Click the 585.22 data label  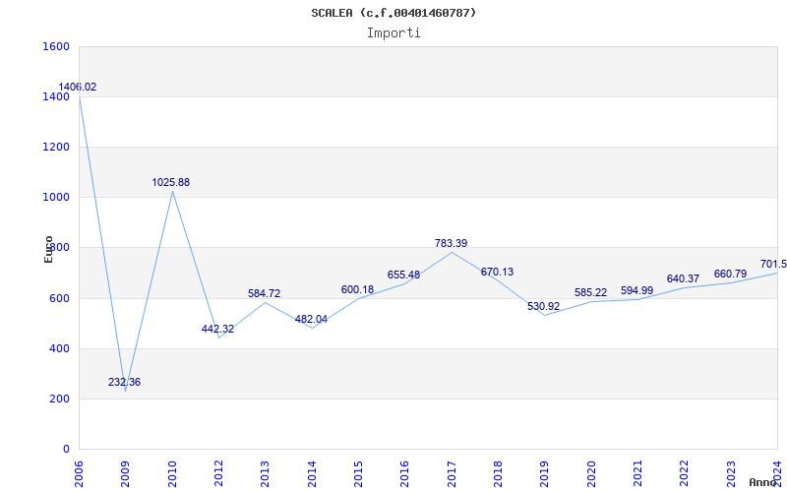click(591, 292)
